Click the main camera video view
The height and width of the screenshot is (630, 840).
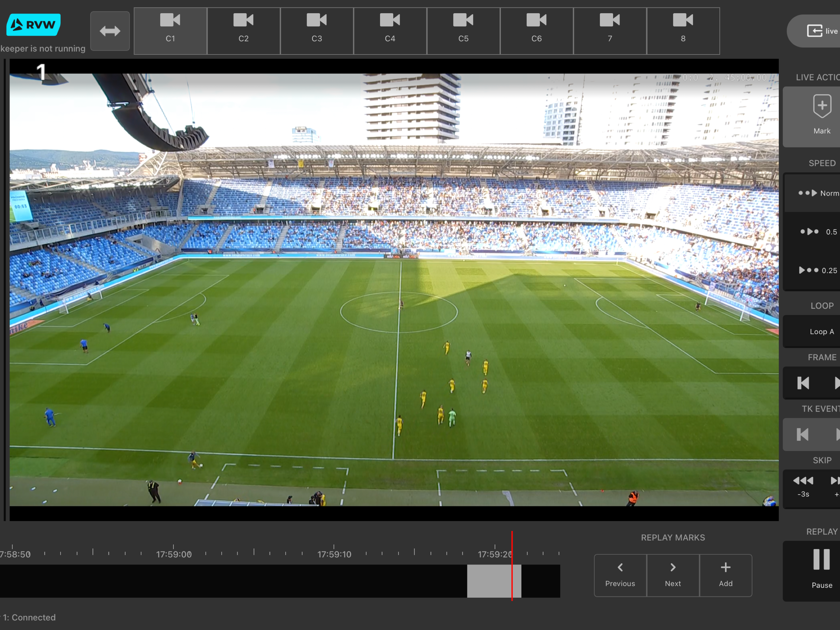(x=394, y=289)
